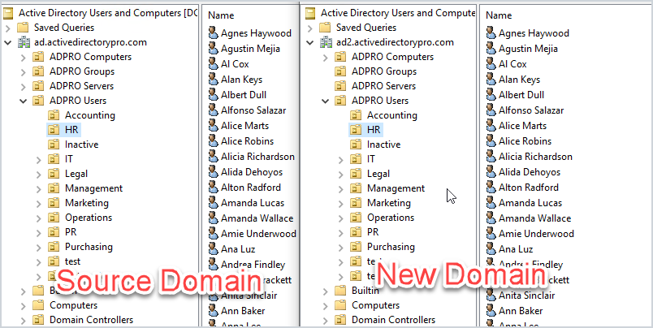
Task: Expand Legal OU in new domain
Action: click(340, 175)
